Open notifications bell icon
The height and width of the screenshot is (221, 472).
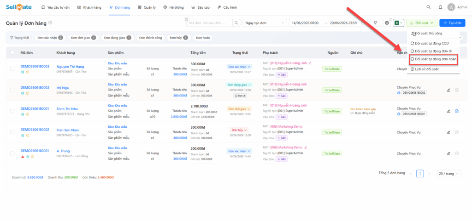(440, 7)
